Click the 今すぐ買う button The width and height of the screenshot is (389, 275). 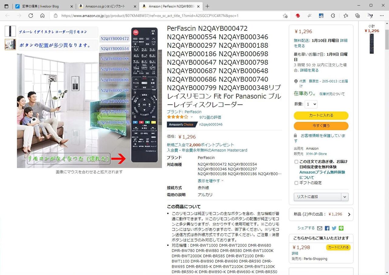(321, 126)
